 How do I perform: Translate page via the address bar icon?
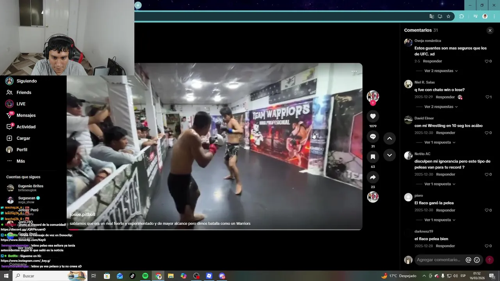pos(432,16)
